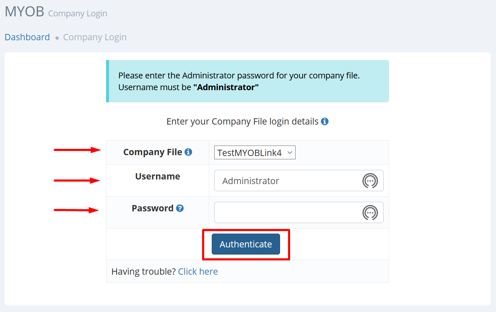Click the "Having trouble?" text
The width and height of the screenshot is (496, 312).
coord(143,272)
